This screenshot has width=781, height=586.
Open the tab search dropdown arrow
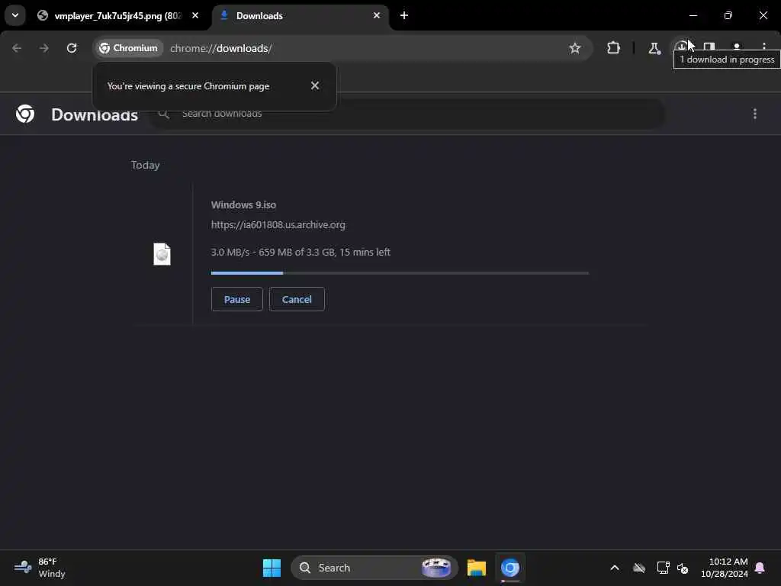pos(15,15)
